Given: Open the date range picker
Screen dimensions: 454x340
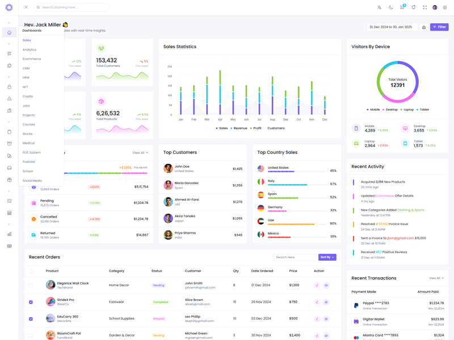Looking at the screenshot, I should tap(392, 27).
